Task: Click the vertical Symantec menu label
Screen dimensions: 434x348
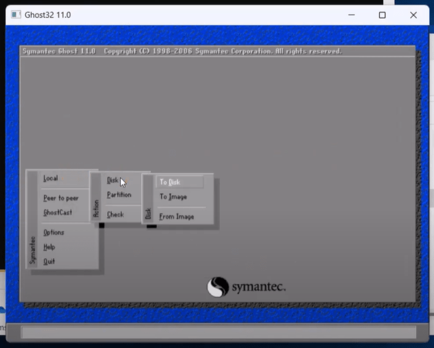Action: [x=33, y=250]
